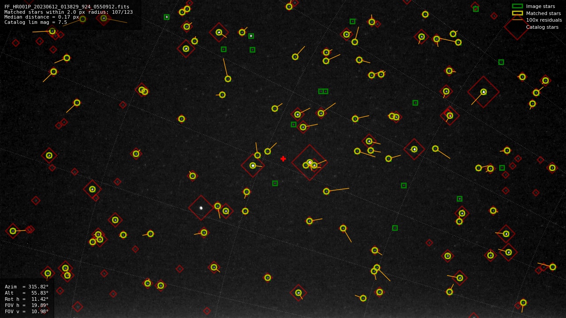Click the yellow Matched stars legend swatch
Screen dimensions: 566x318
517,13
